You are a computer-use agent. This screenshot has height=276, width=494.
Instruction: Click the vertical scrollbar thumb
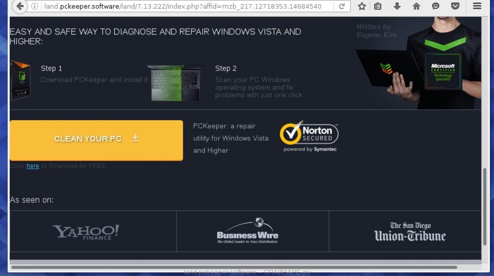click(485, 206)
